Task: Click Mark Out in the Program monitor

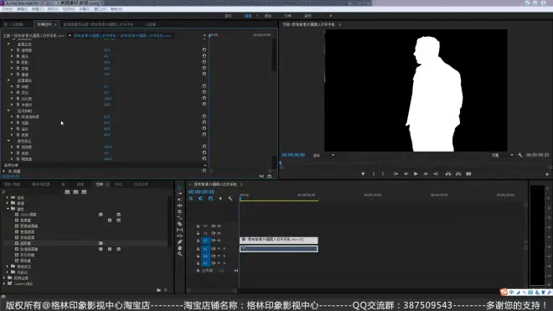Action: click(x=383, y=174)
